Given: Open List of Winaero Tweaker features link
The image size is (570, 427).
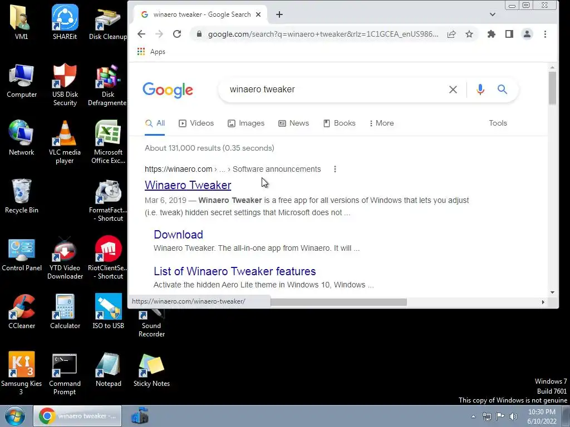Looking at the screenshot, I should [235, 271].
